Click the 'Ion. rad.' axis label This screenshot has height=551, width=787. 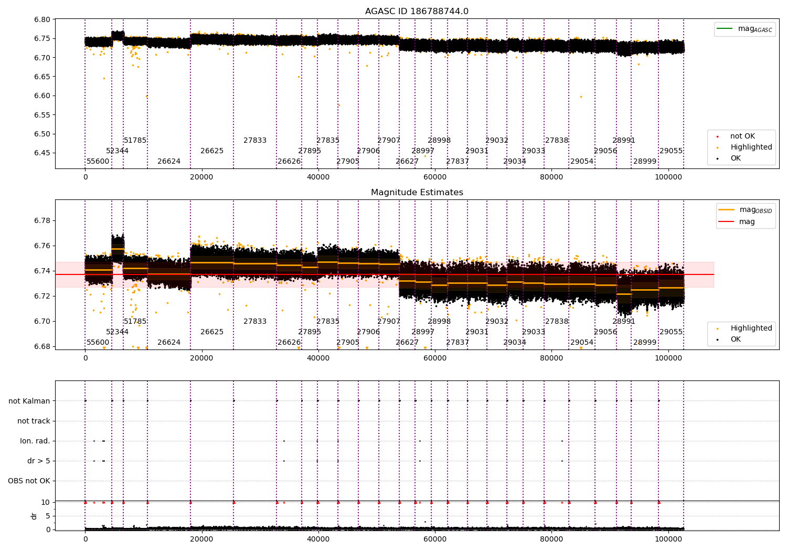coord(35,441)
